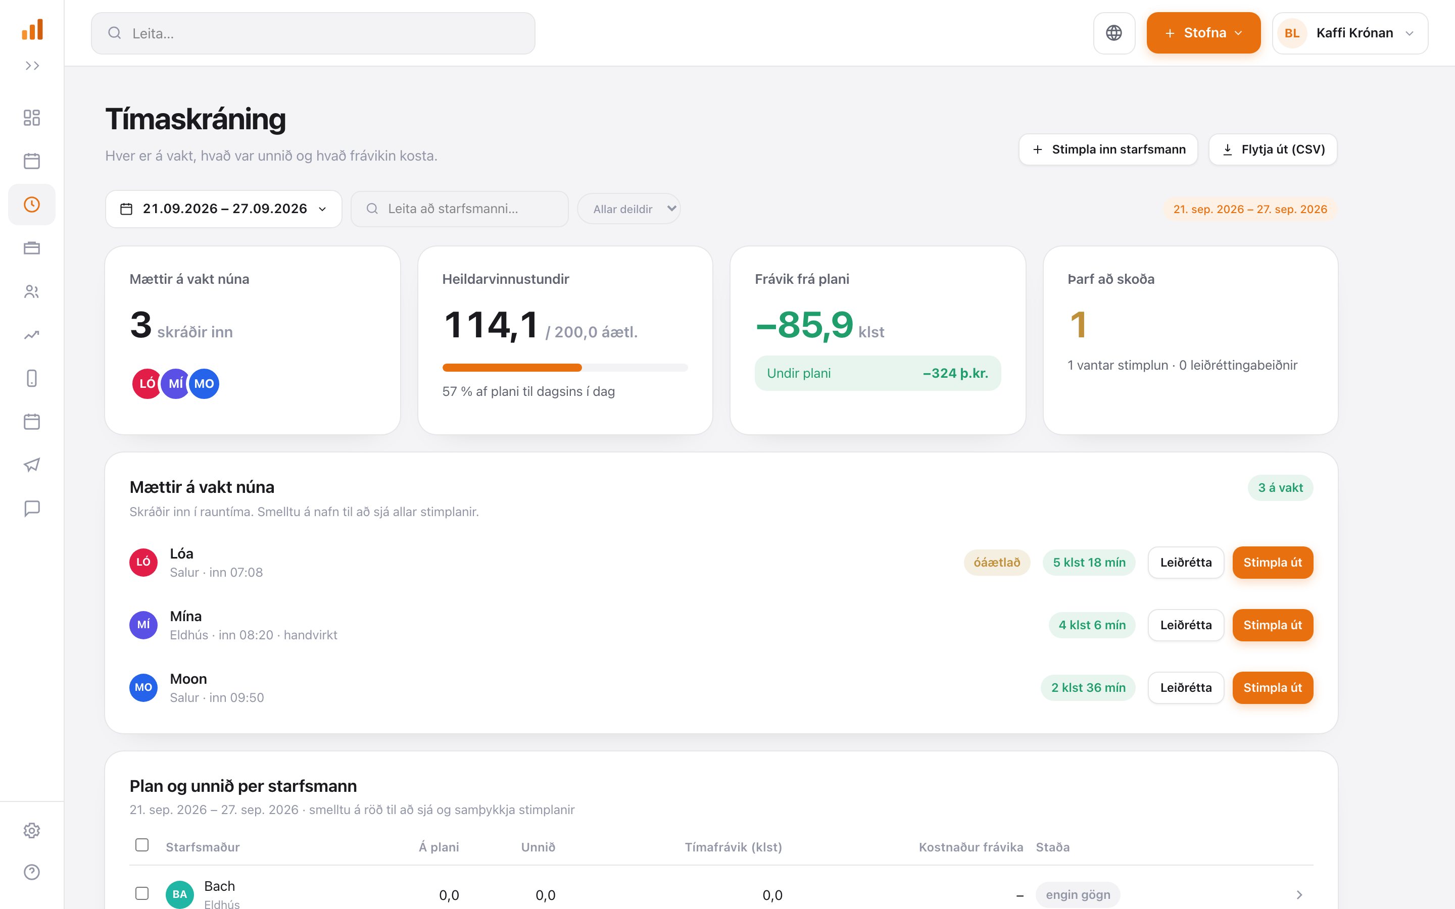Click the engin gögn status badge
The width and height of the screenshot is (1455, 909).
pos(1078,894)
